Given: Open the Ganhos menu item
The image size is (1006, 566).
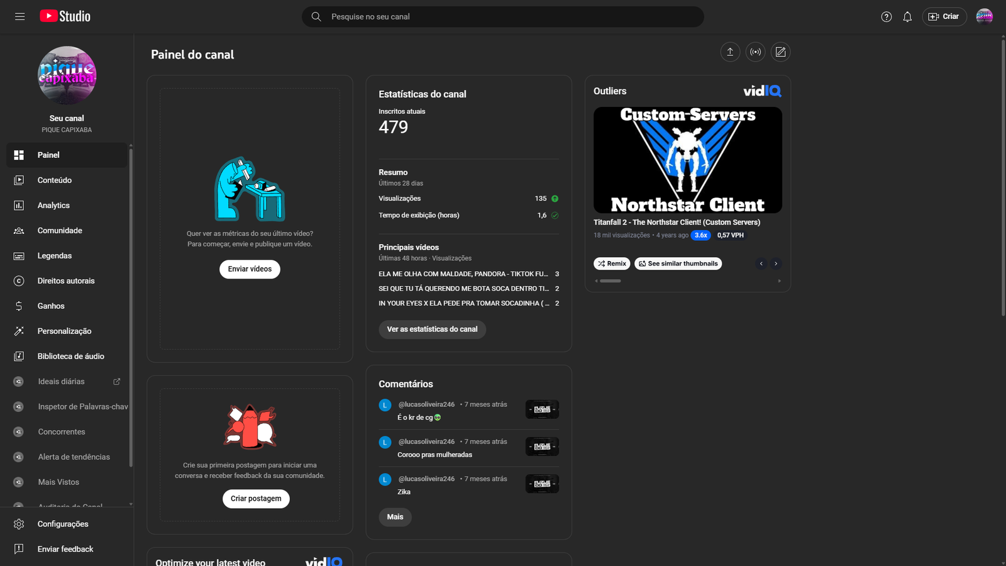Looking at the screenshot, I should 67,306.
